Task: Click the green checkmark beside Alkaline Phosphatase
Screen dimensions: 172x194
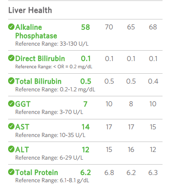Action: 11,27
